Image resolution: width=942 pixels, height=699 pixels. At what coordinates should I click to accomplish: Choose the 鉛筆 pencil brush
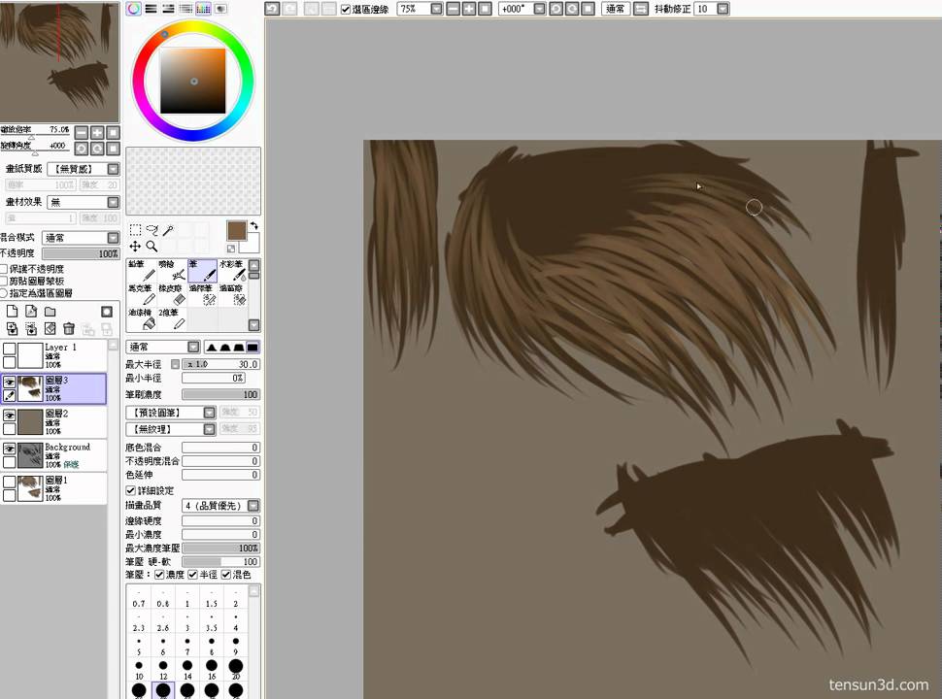coord(142,271)
